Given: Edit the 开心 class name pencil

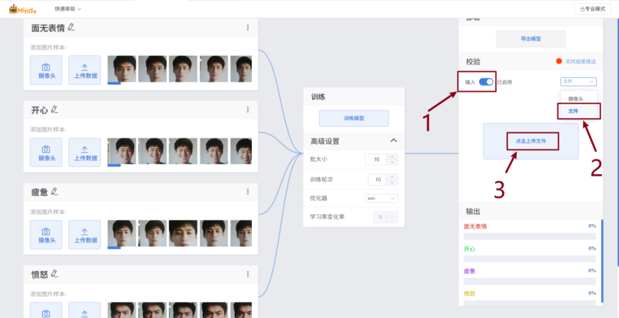Looking at the screenshot, I should click(55, 109).
